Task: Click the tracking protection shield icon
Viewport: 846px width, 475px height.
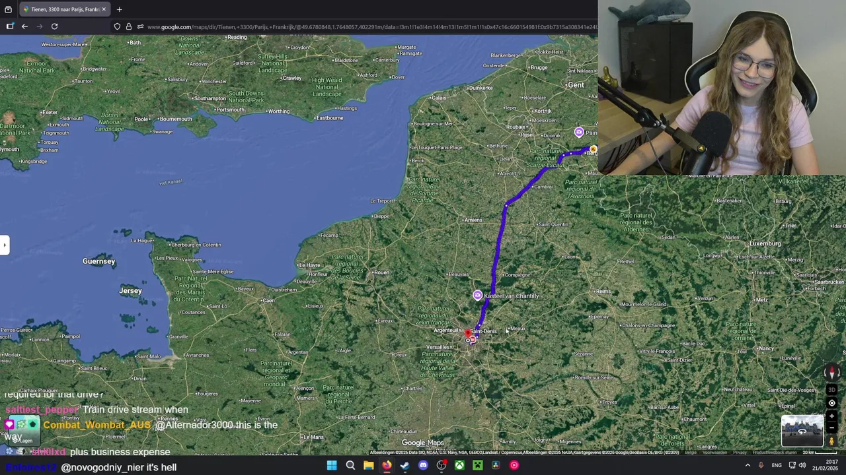Action: [117, 26]
